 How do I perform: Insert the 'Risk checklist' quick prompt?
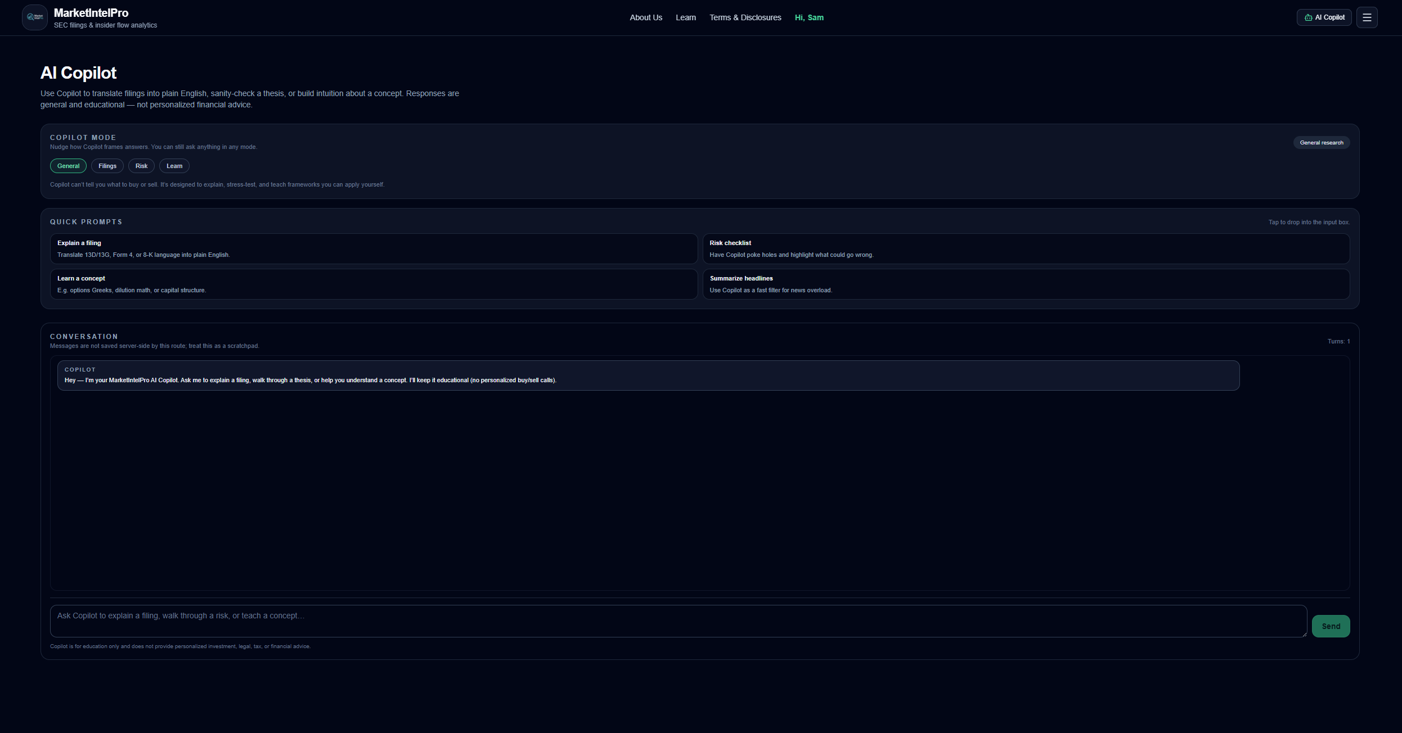[x=1026, y=248]
